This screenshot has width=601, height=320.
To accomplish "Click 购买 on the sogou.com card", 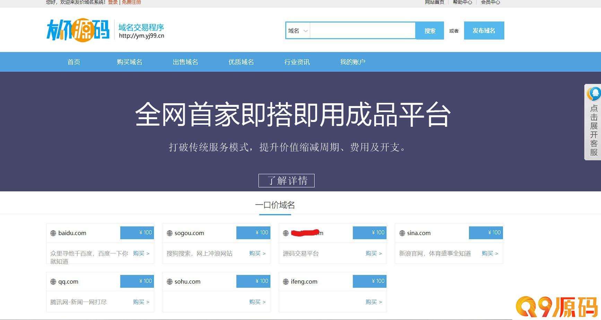I will click(x=257, y=253).
